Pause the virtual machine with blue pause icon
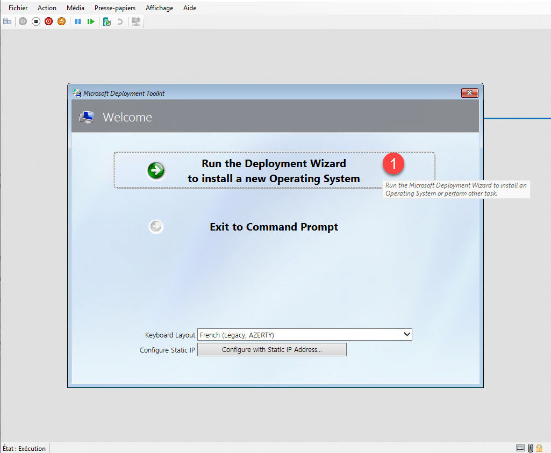Viewport: 551px width, 453px height. click(78, 21)
